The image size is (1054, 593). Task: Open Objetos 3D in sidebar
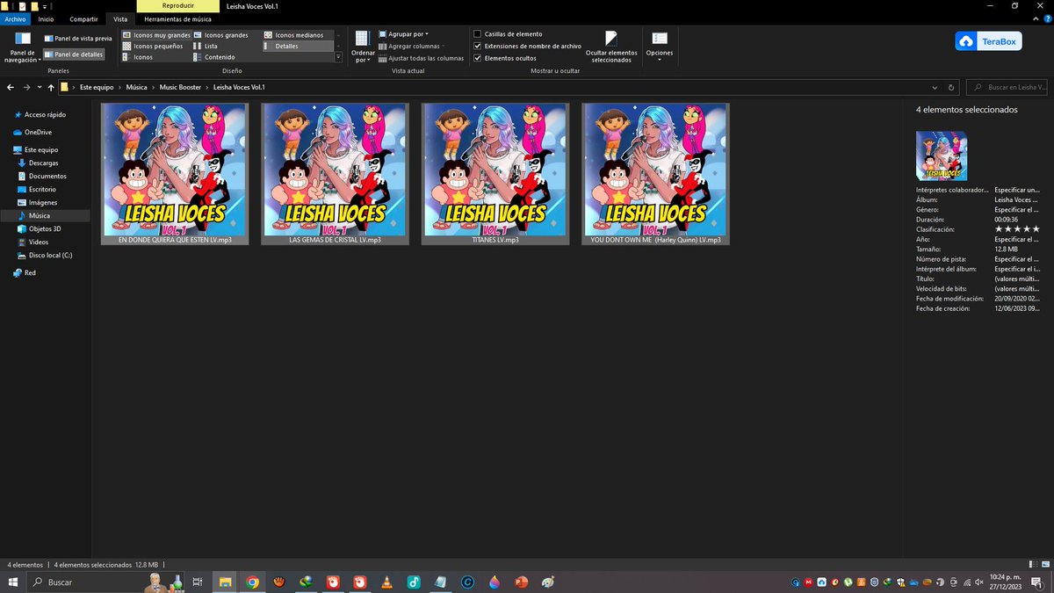point(46,228)
